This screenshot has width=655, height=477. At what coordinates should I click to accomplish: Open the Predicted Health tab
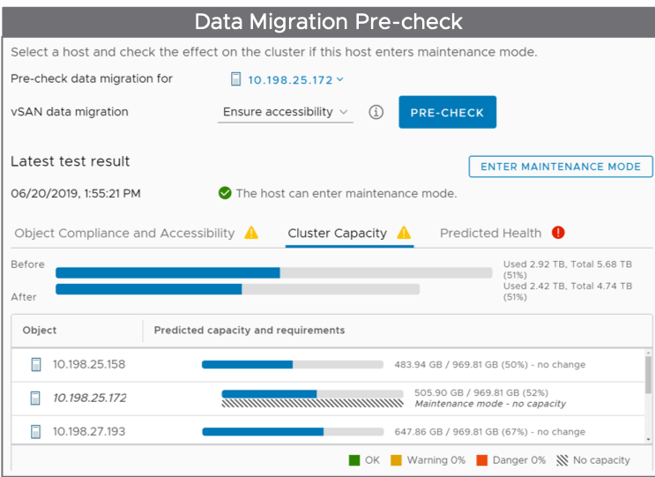coord(490,234)
